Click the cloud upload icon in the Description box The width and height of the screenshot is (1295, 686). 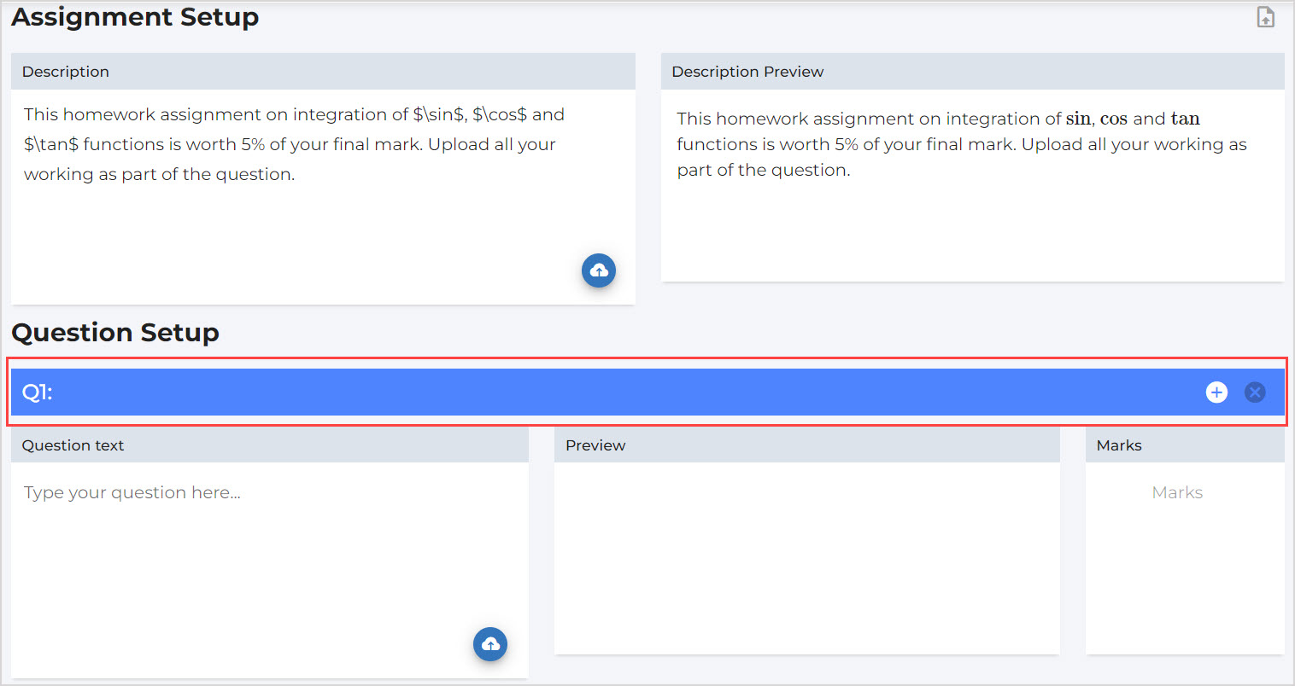coord(599,270)
